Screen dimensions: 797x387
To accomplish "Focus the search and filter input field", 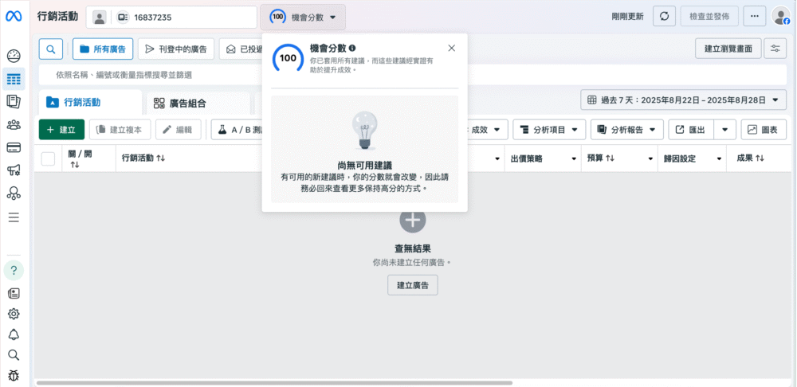I will (x=413, y=75).
